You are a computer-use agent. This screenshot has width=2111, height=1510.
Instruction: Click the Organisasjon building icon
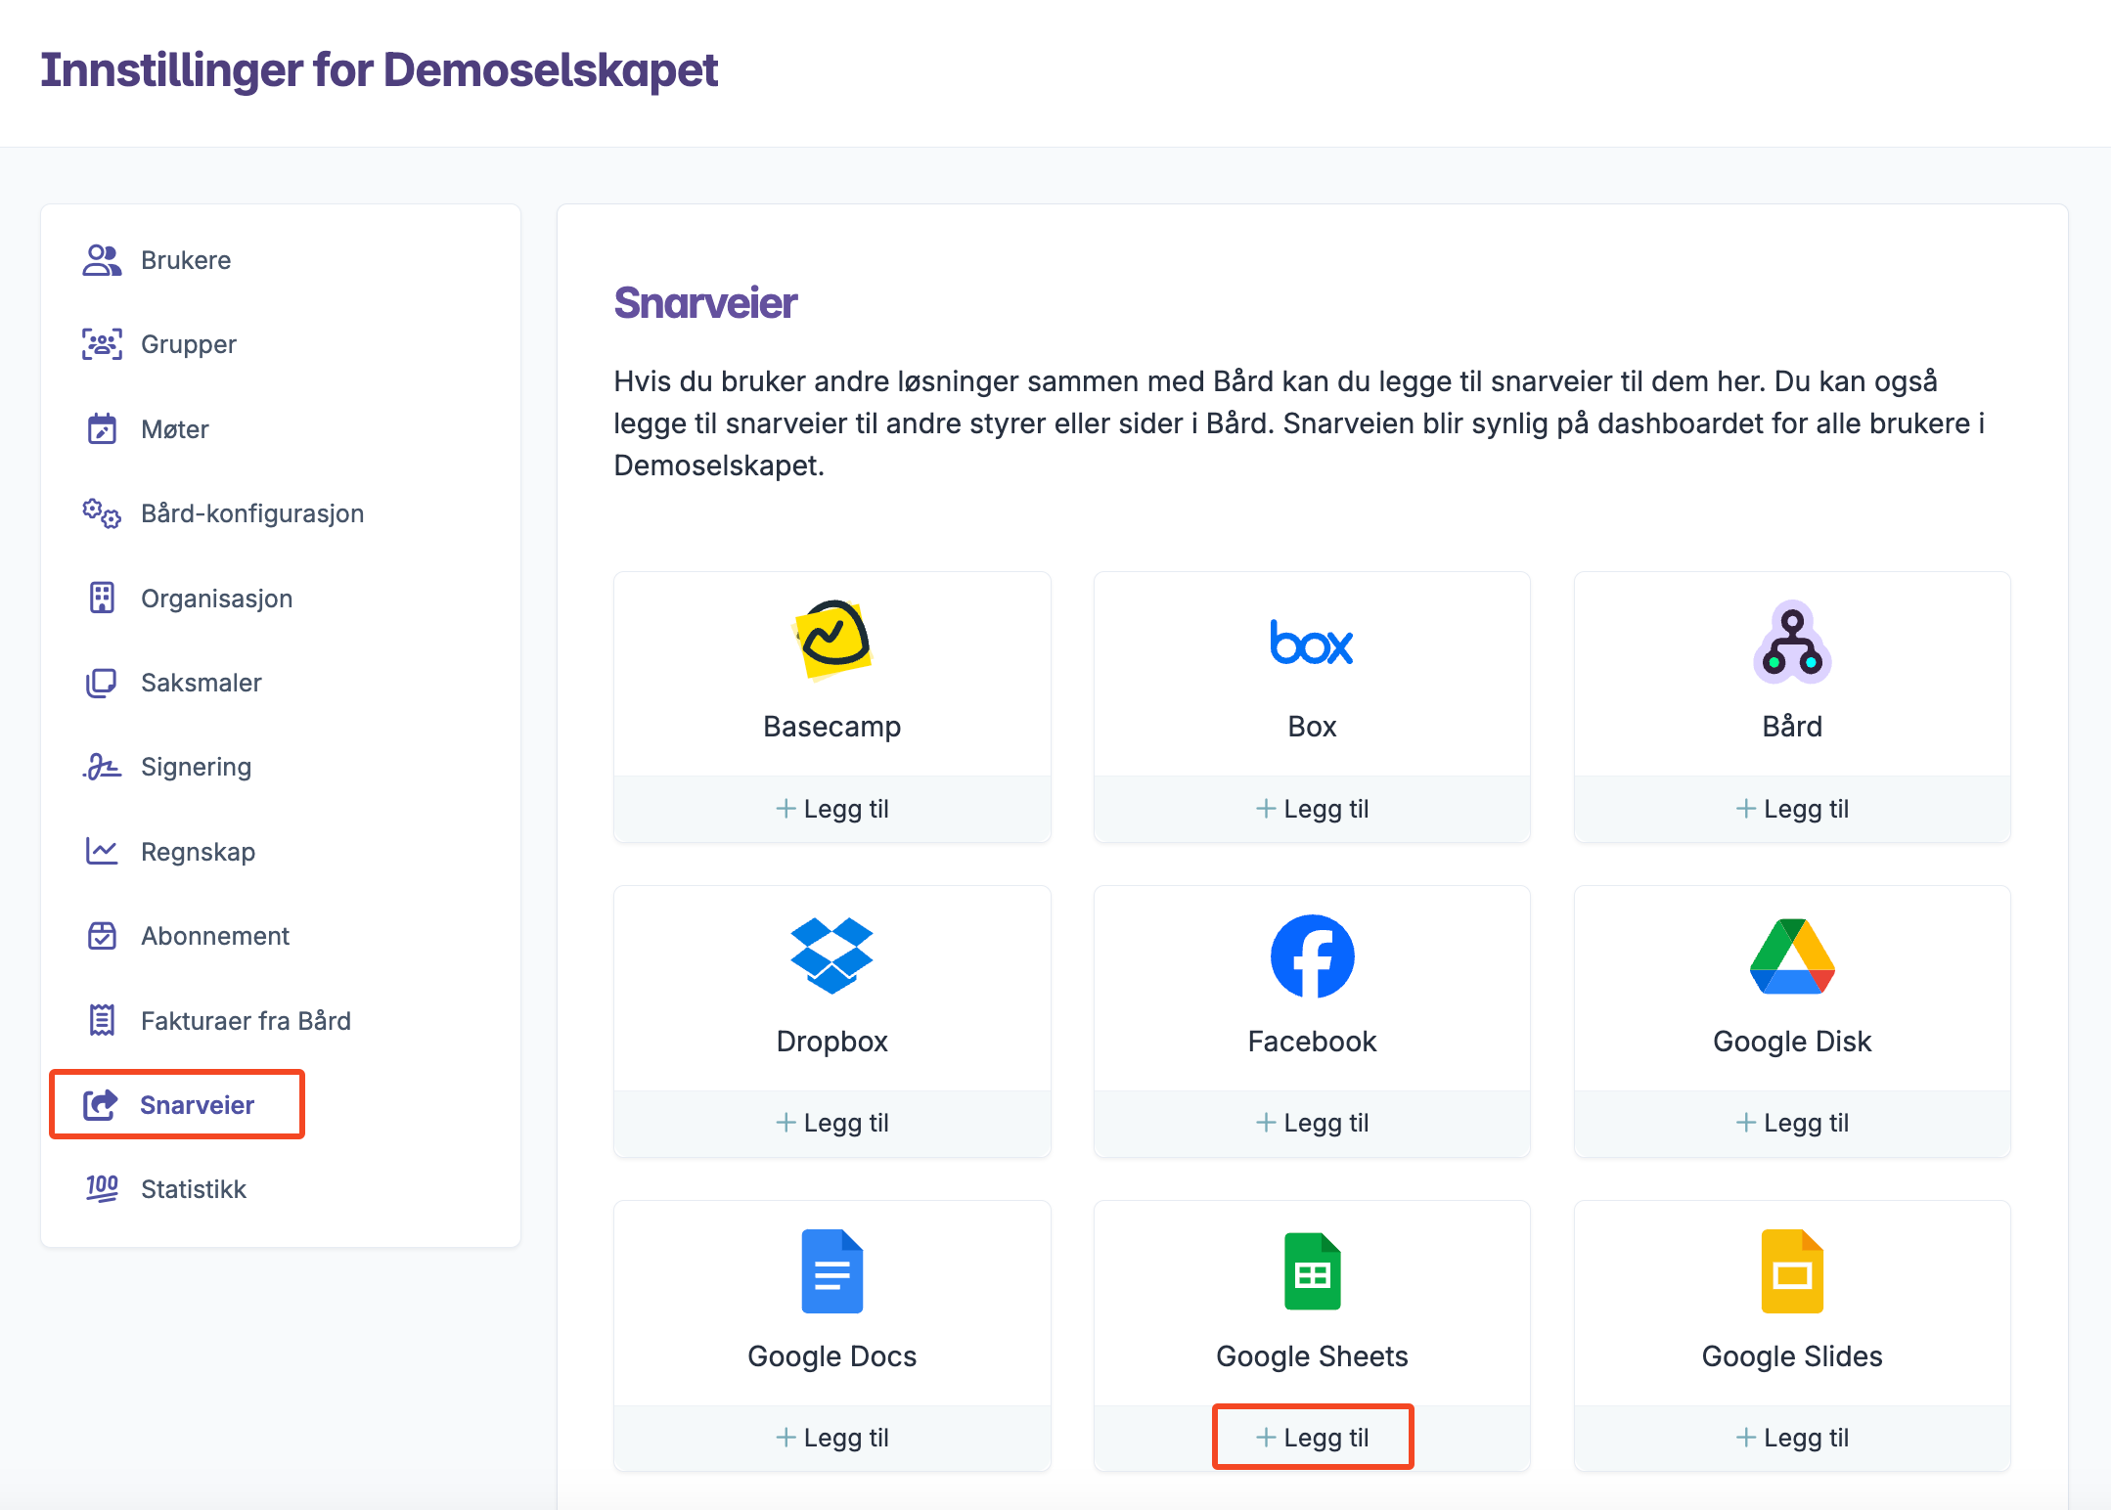pyautogui.click(x=102, y=598)
